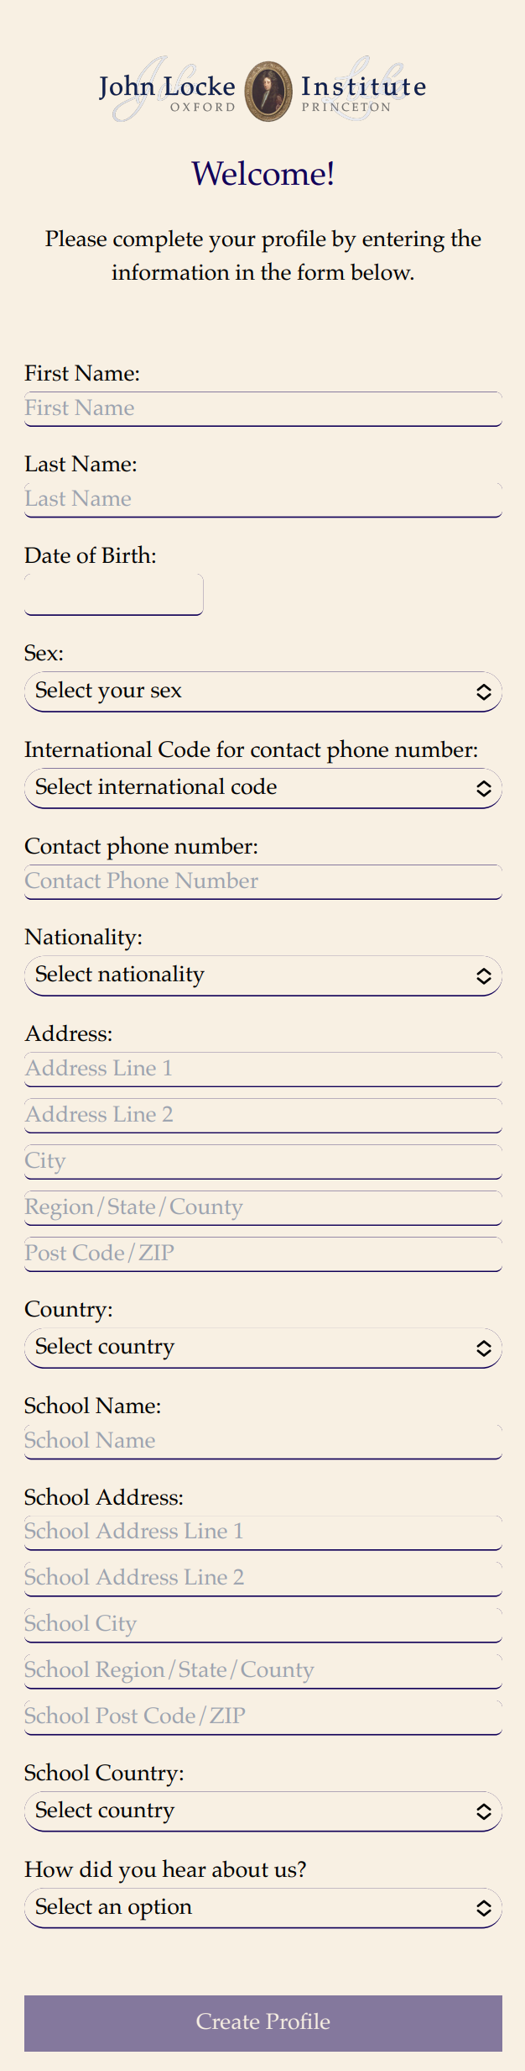Click the Date of Birth field
The image size is (525, 2071).
pyautogui.click(x=114, y=594)
